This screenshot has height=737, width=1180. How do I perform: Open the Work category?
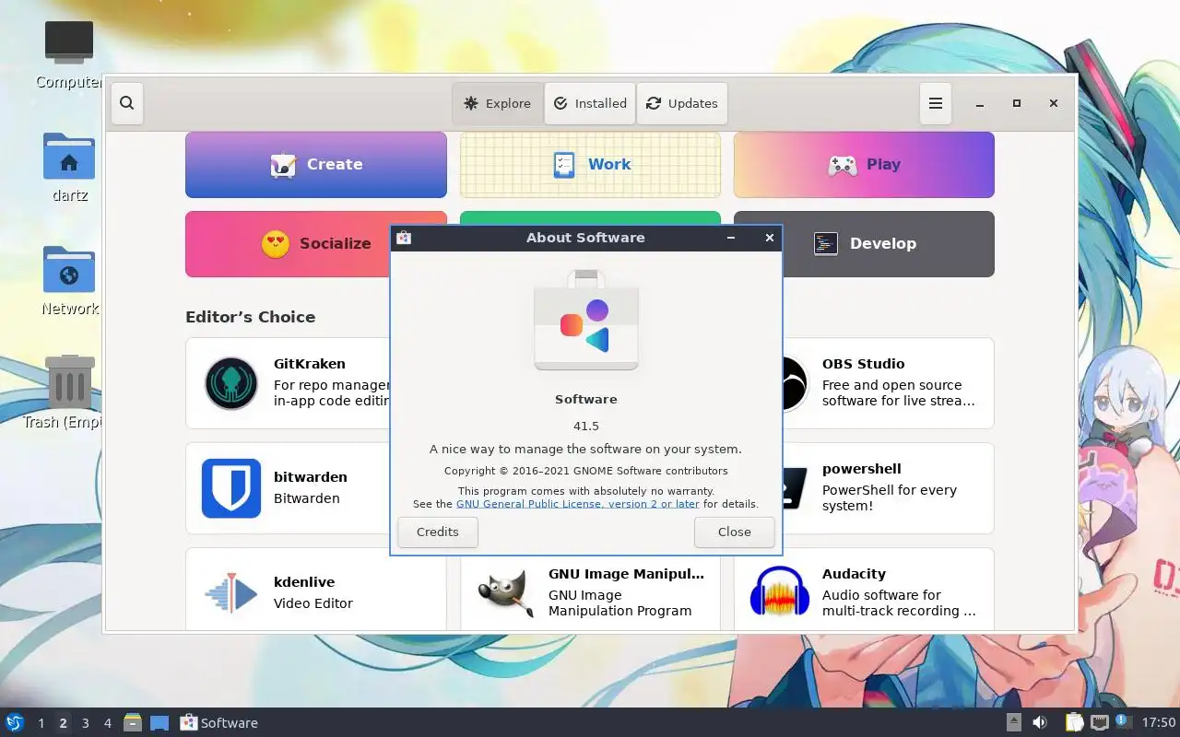pos(590,165)
